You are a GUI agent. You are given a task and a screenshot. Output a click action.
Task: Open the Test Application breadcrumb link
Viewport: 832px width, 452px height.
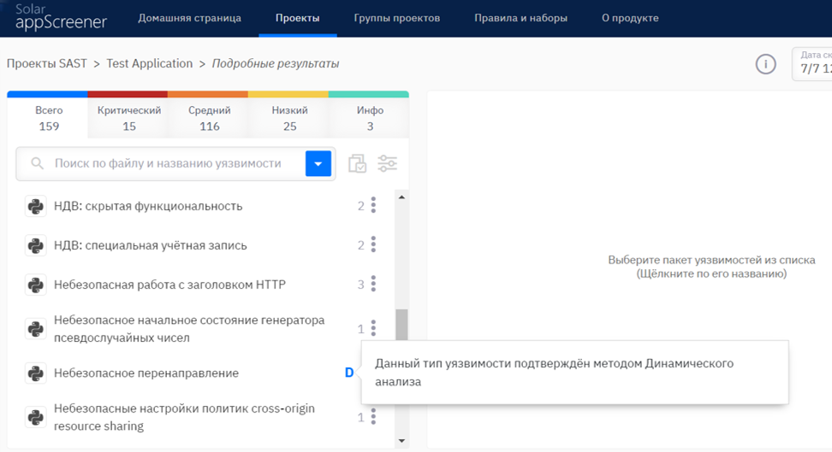[150, 63]
